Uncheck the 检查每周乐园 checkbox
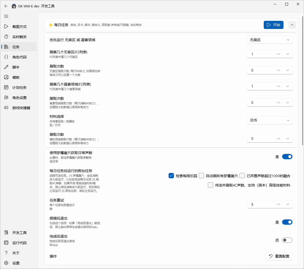 pos(171,176)
